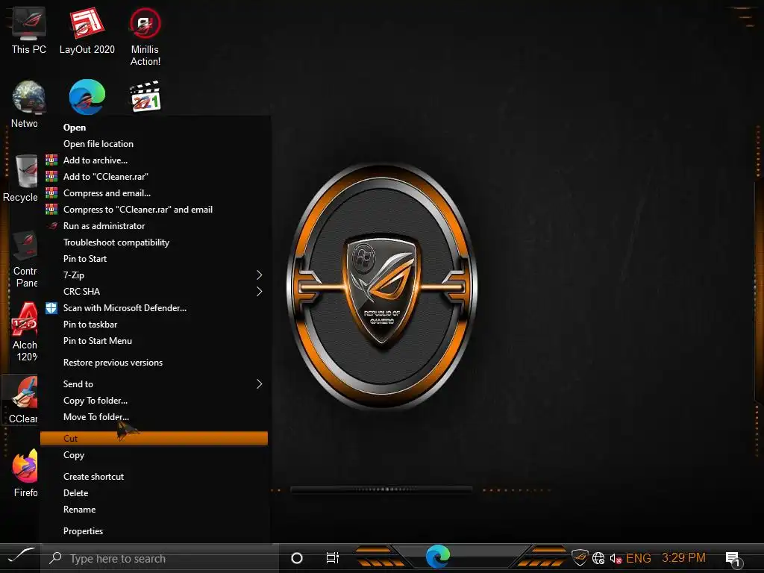The image size is (764, 573).
Task: Choose Compress to "CCleaner.rar" and email
Action: [154, 210]
